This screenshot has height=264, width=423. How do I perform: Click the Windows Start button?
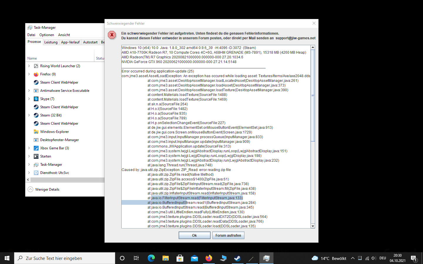(x=7, y=258)
